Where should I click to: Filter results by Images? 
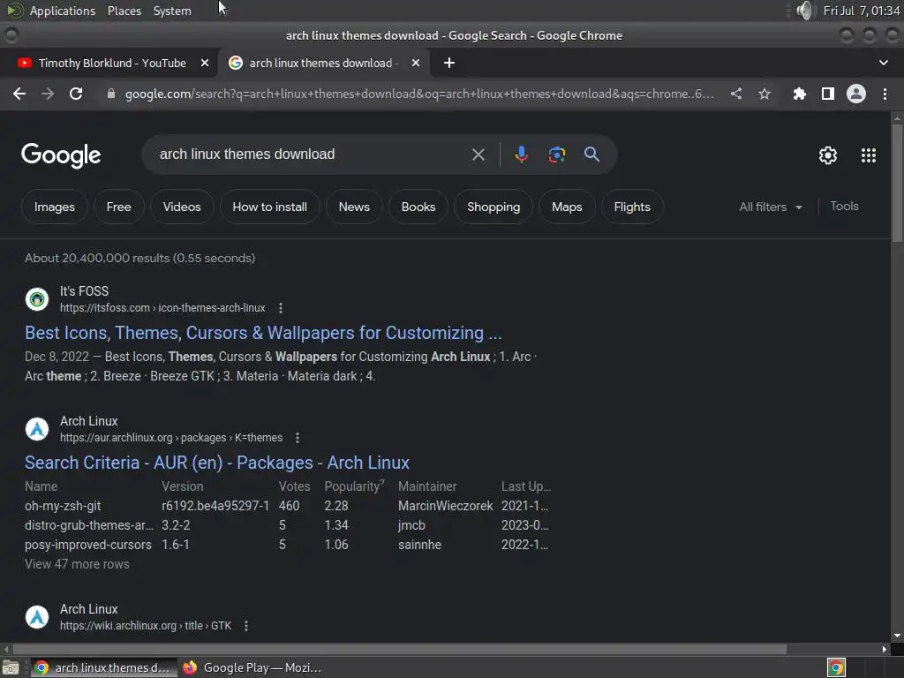(54, 207)
